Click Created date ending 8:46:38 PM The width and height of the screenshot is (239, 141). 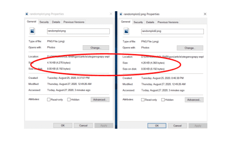coord(162,78)
